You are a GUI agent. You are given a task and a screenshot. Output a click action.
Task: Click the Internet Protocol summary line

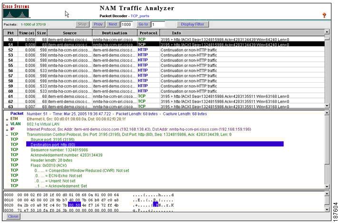tap(139, 129)
